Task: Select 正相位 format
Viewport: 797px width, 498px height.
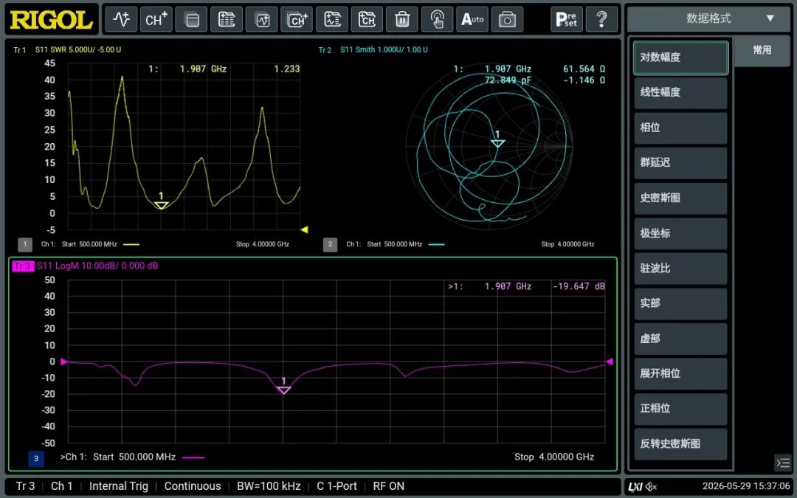Action: 680,409
